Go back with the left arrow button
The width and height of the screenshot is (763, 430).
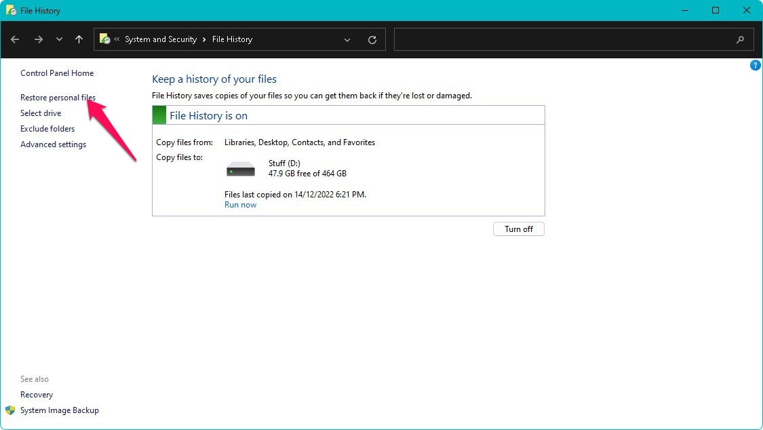[x=15, y=39]
